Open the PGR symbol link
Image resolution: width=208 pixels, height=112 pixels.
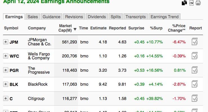14,71
